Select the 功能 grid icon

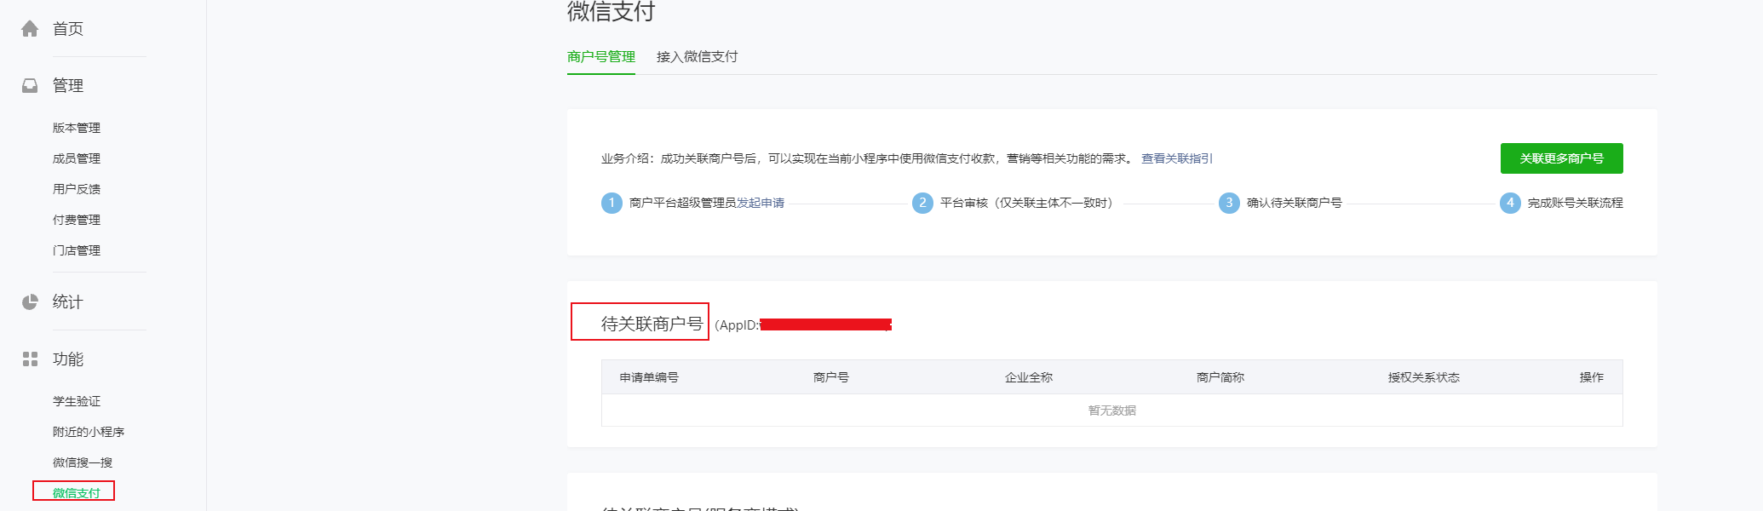click(30, 359)
